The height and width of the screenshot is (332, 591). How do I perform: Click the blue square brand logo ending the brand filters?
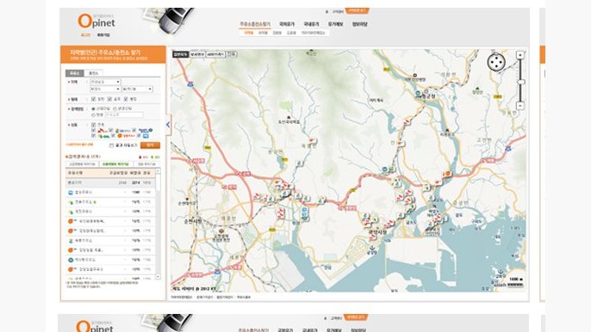[146, 136]
